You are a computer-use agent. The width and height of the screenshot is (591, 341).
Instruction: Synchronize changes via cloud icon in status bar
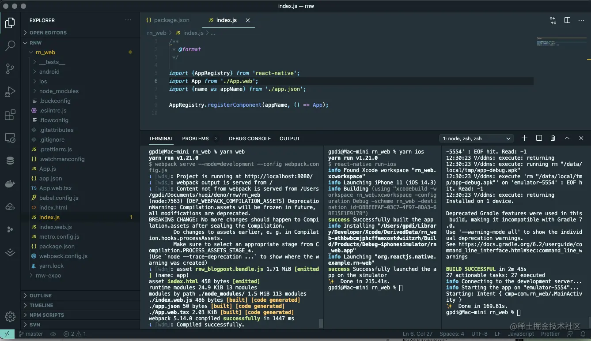53,334
